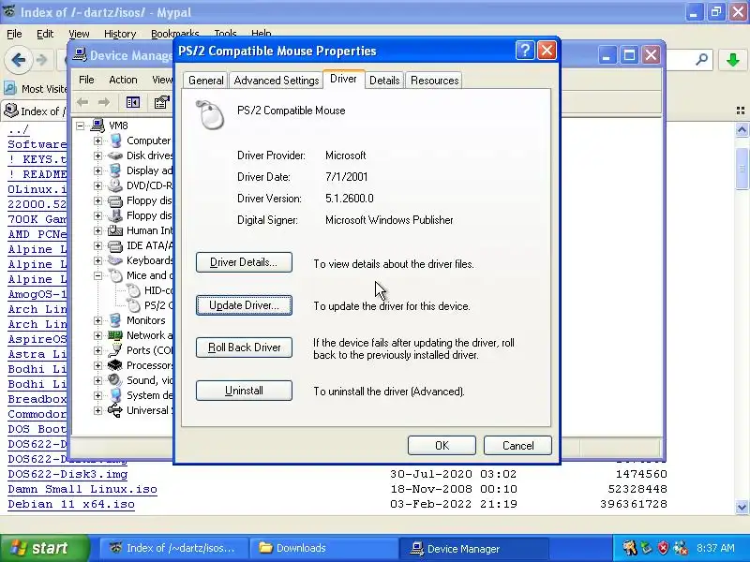The image size is (750, 562).
Task: Open Device Manager Action menu
Action: point(123,80)
